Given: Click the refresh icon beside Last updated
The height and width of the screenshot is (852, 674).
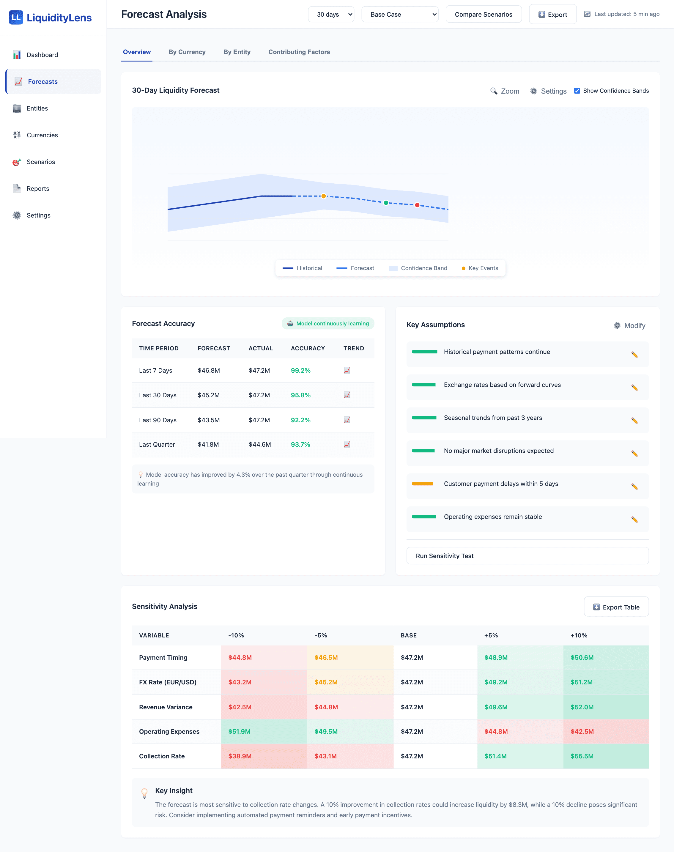Looking at the screenshot, I should (x=587, y=14).
